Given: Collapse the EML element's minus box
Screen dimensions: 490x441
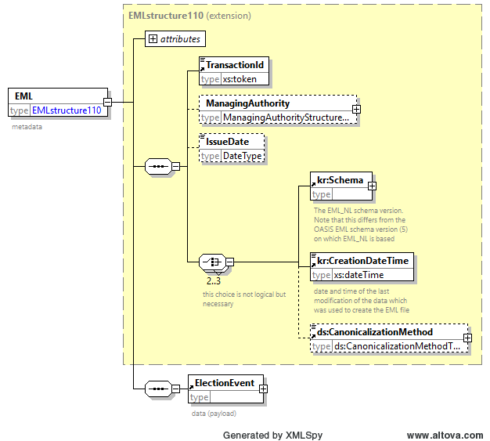Looking at the screenshot, I should tap(107, 102).
